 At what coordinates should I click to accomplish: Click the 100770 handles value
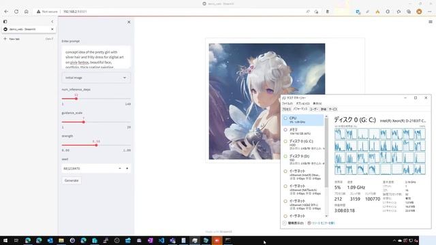click(373, 199)
